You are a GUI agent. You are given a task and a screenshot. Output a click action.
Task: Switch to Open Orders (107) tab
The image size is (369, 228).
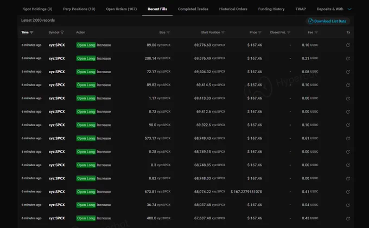click(x=122, y=9)
